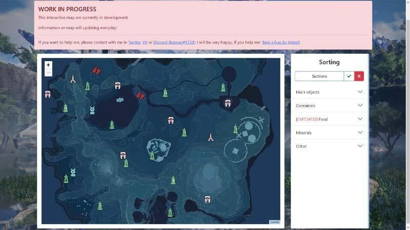Open the container marker on the map's far west edge
The image size is (410, 230).
48,94
